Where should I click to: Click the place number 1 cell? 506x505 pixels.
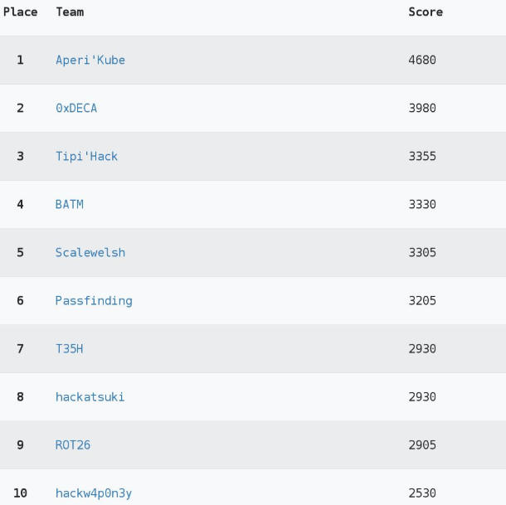tap(21, 60)
